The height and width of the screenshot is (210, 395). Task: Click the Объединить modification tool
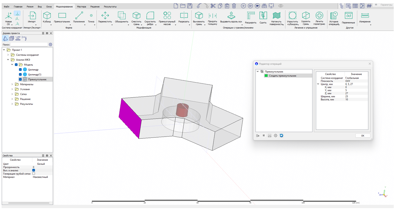tap(121, 17)
